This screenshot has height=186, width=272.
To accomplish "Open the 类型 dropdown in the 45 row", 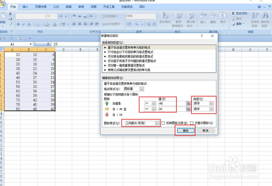I will coord(211,103).
